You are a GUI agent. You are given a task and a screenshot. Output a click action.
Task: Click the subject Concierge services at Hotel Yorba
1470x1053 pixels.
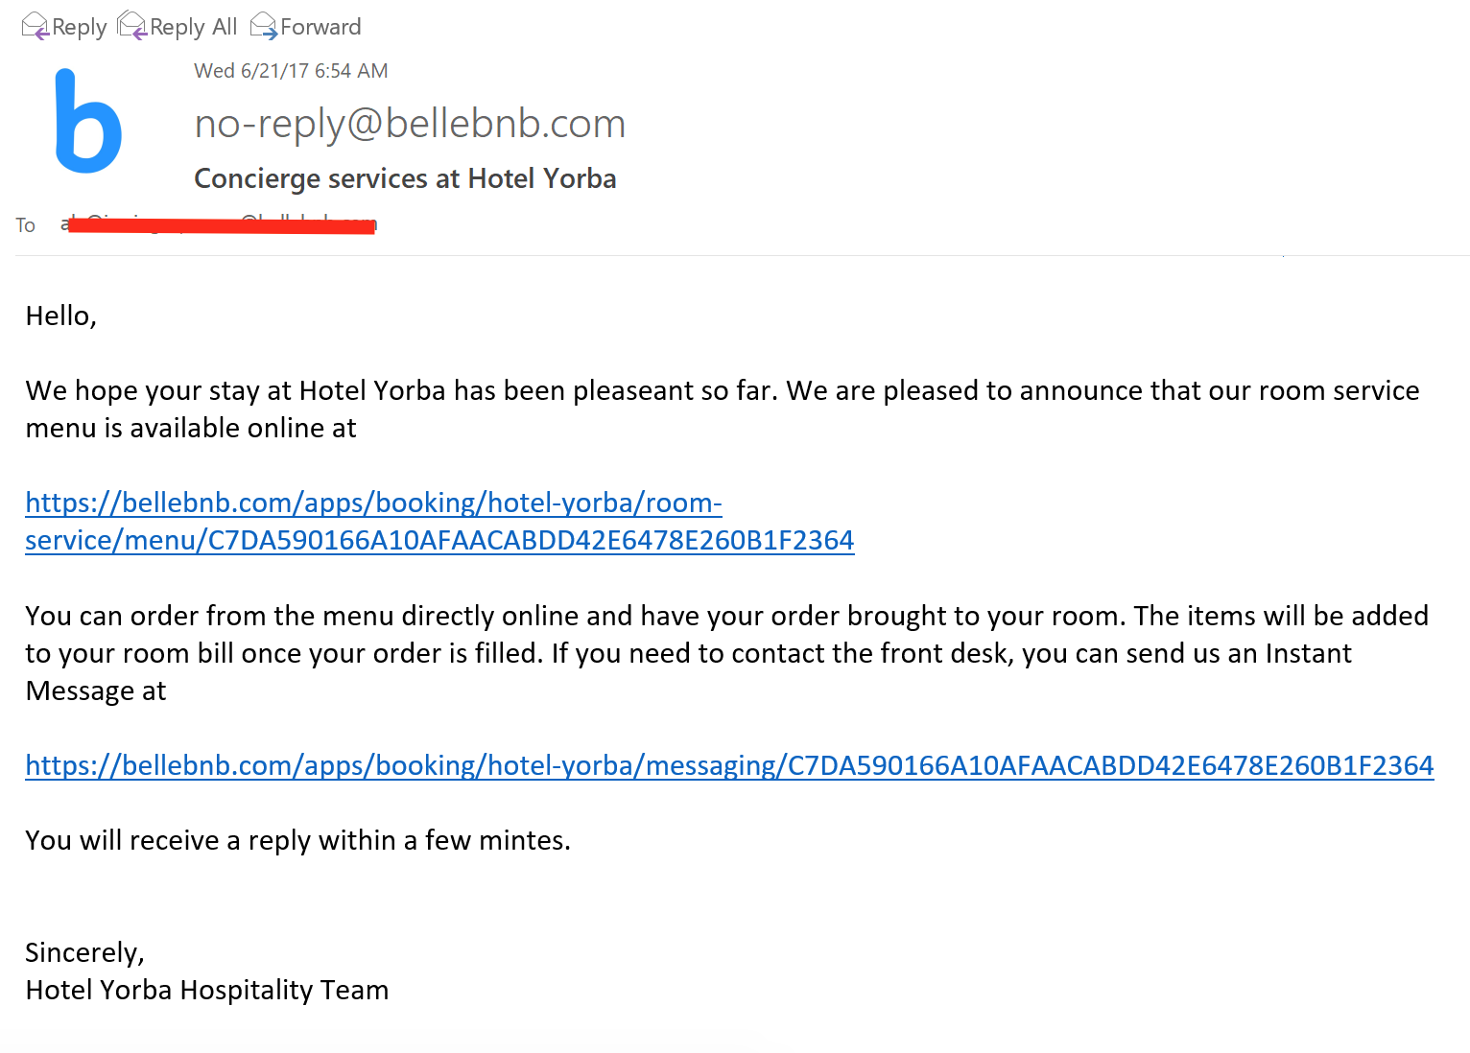tap(405, 178)
